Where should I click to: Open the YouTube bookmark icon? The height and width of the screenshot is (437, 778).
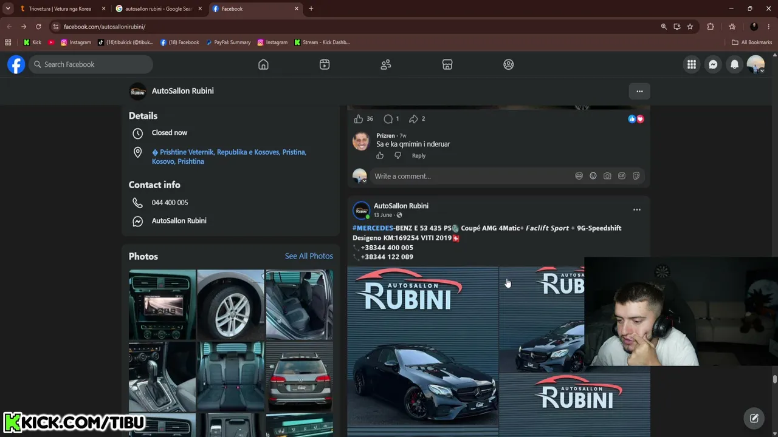tap(51, 42)
